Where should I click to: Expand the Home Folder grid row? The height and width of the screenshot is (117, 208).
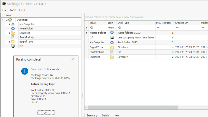click(87, 33)
